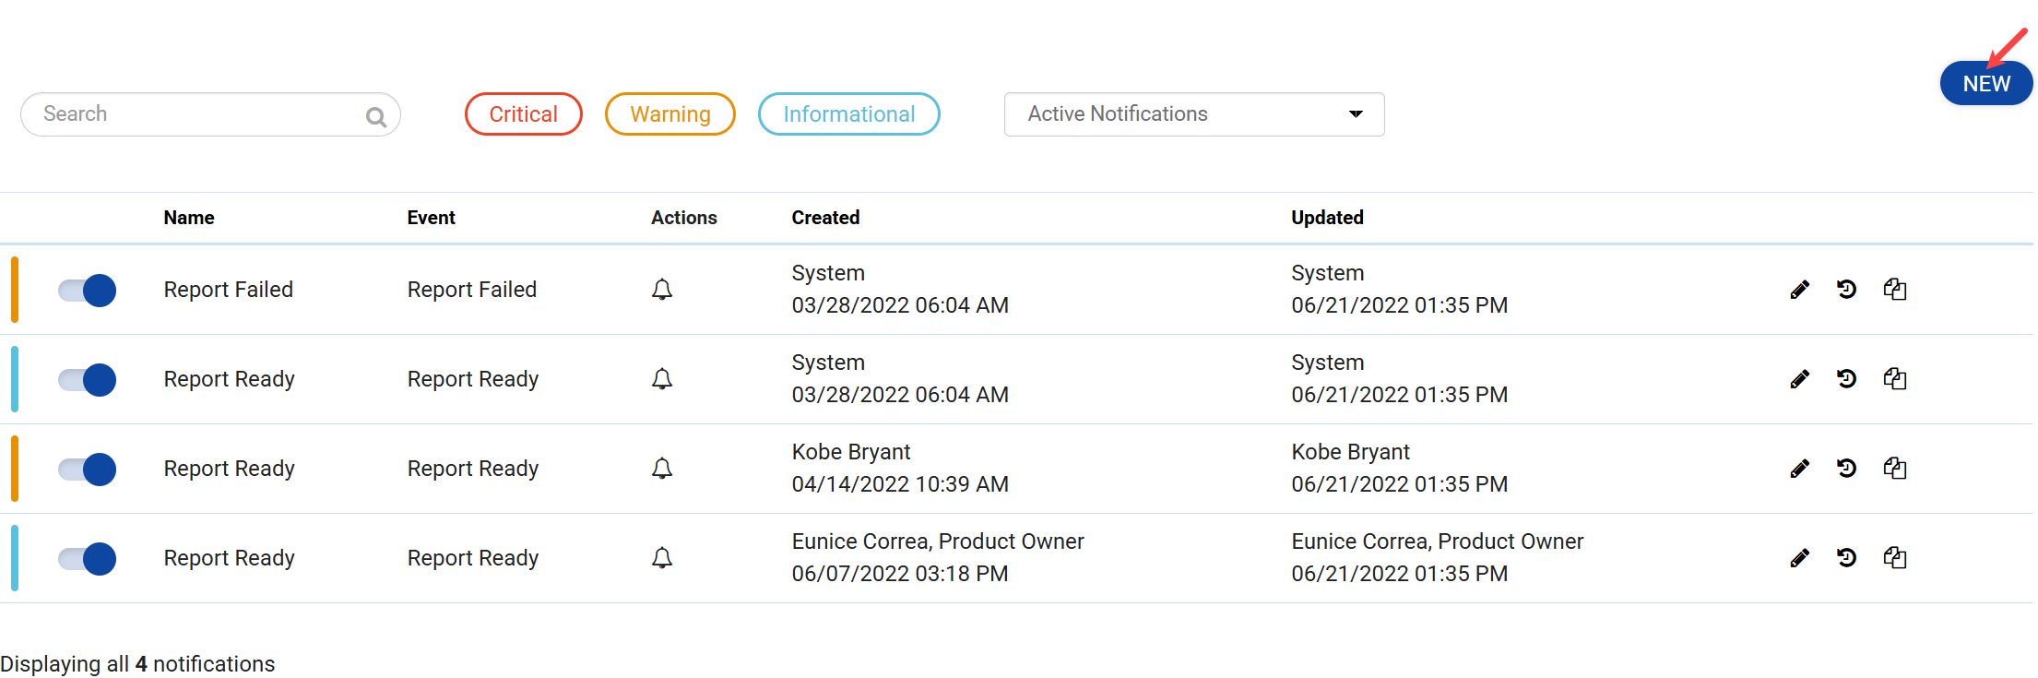Filter by Warning notifications
The height and width of the screenshot is (678, 2038).
[670, 114]
